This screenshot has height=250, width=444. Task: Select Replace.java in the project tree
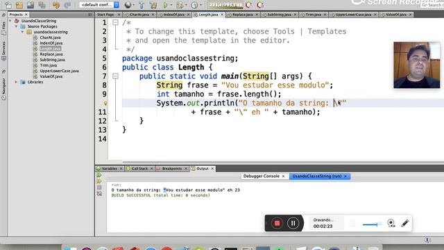pos(51,54)
